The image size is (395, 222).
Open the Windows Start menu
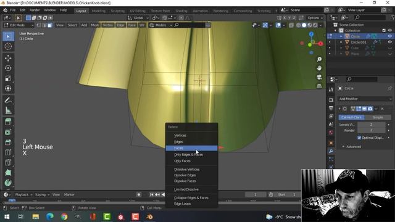pyautogui.click(x=7, y=216)
